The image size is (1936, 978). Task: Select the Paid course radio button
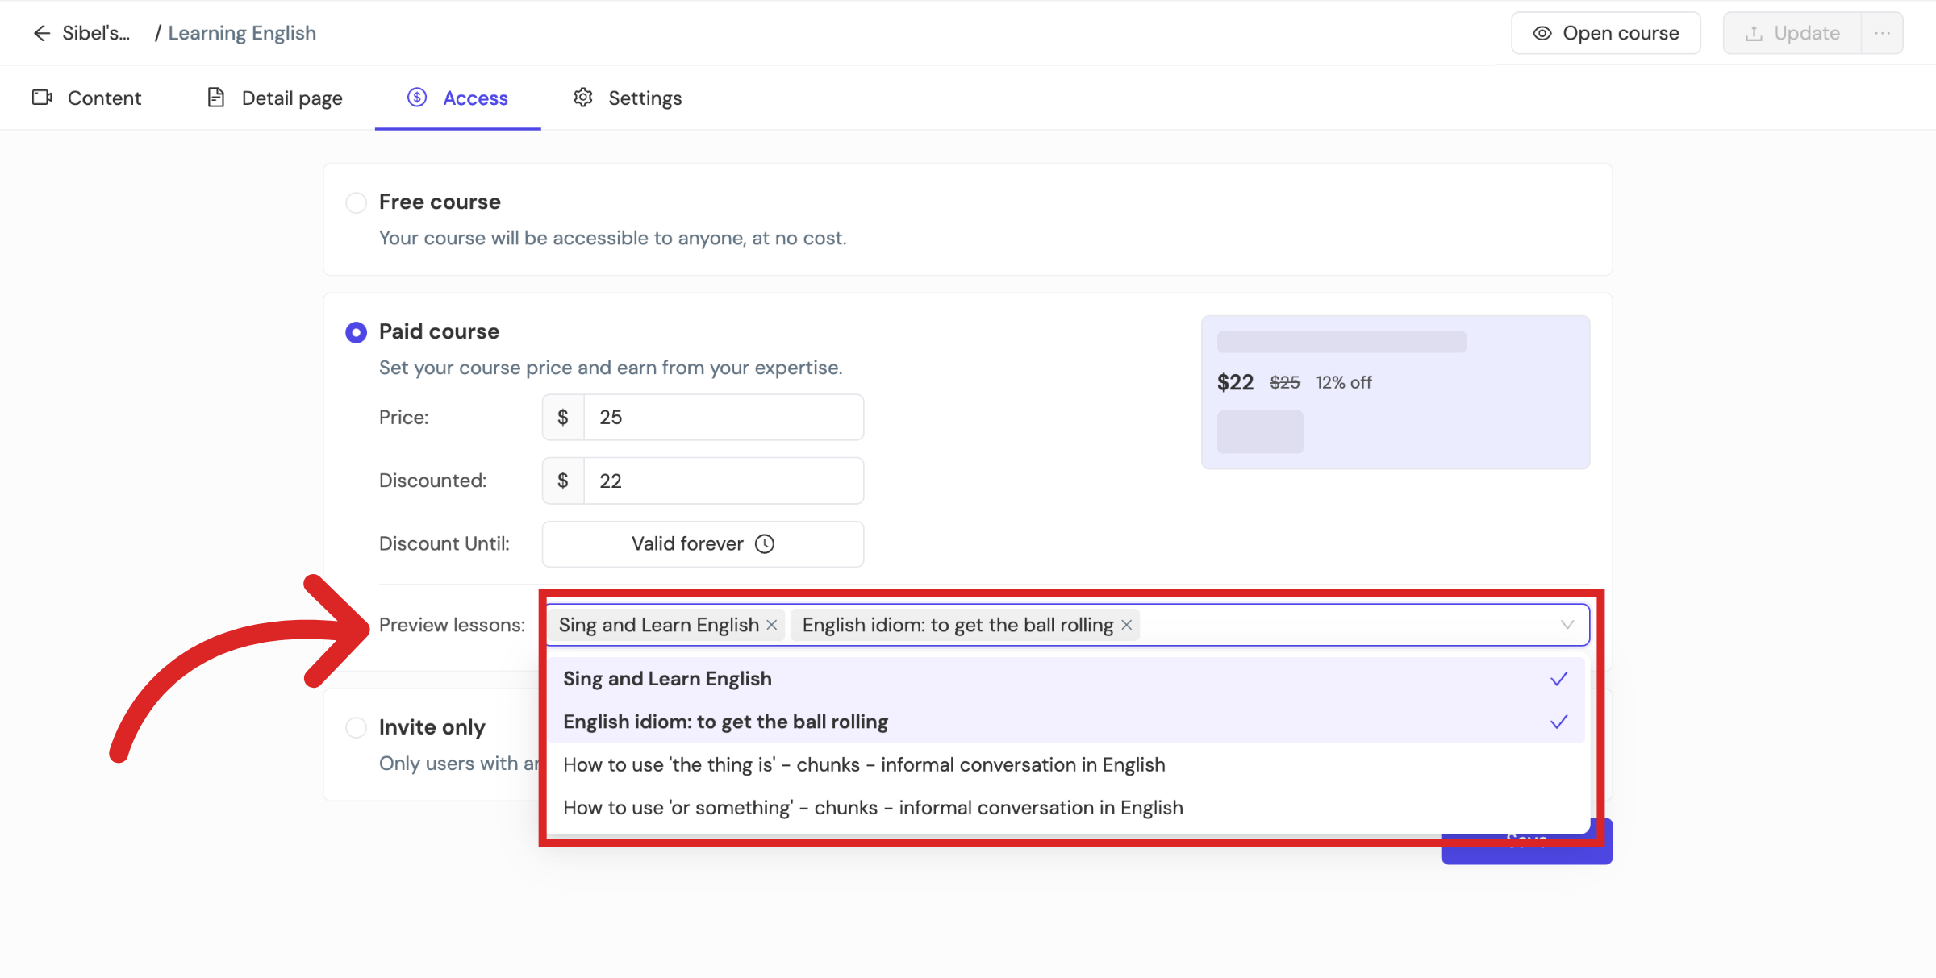[x=356, y=332]
